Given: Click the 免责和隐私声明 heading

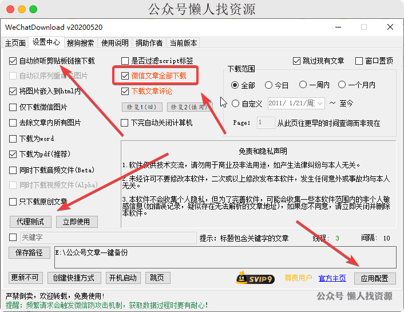Looking at the screenshot, I should [263, 151].
